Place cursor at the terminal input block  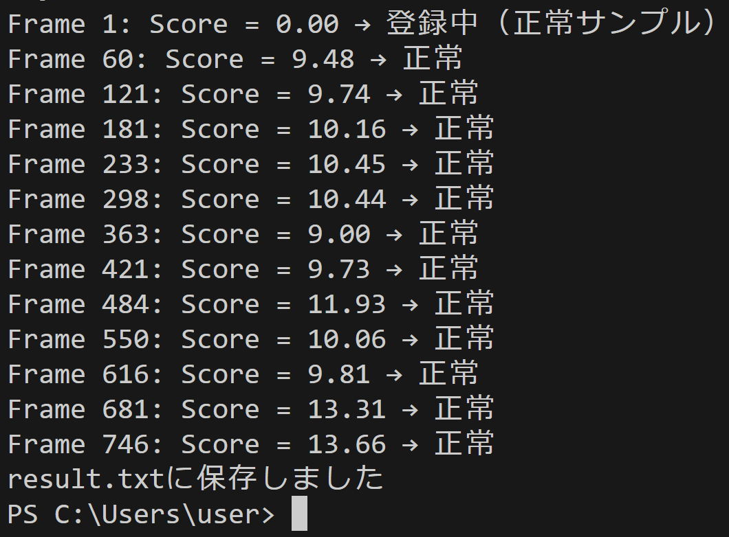[299, 514]
